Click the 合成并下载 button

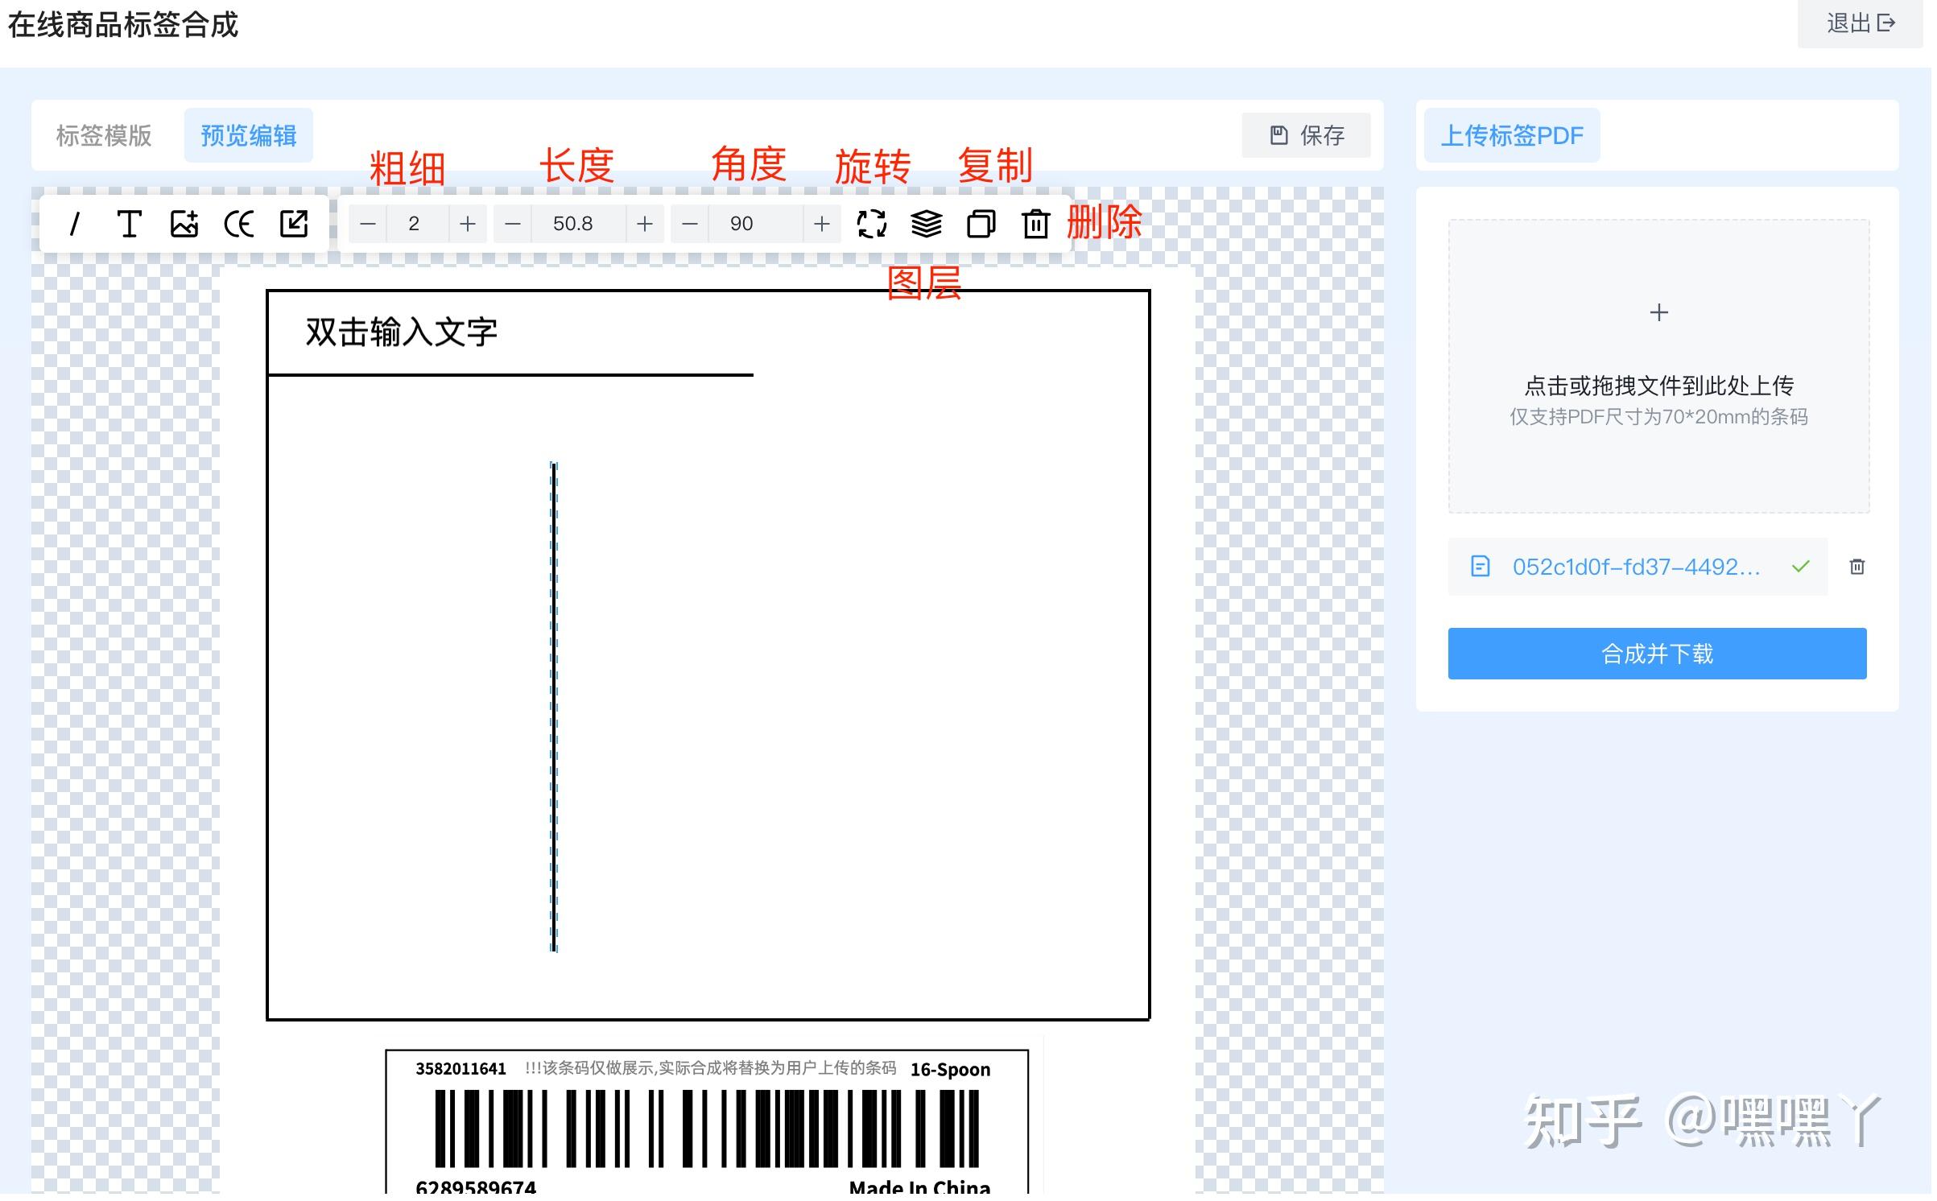tap(1656, 654)
